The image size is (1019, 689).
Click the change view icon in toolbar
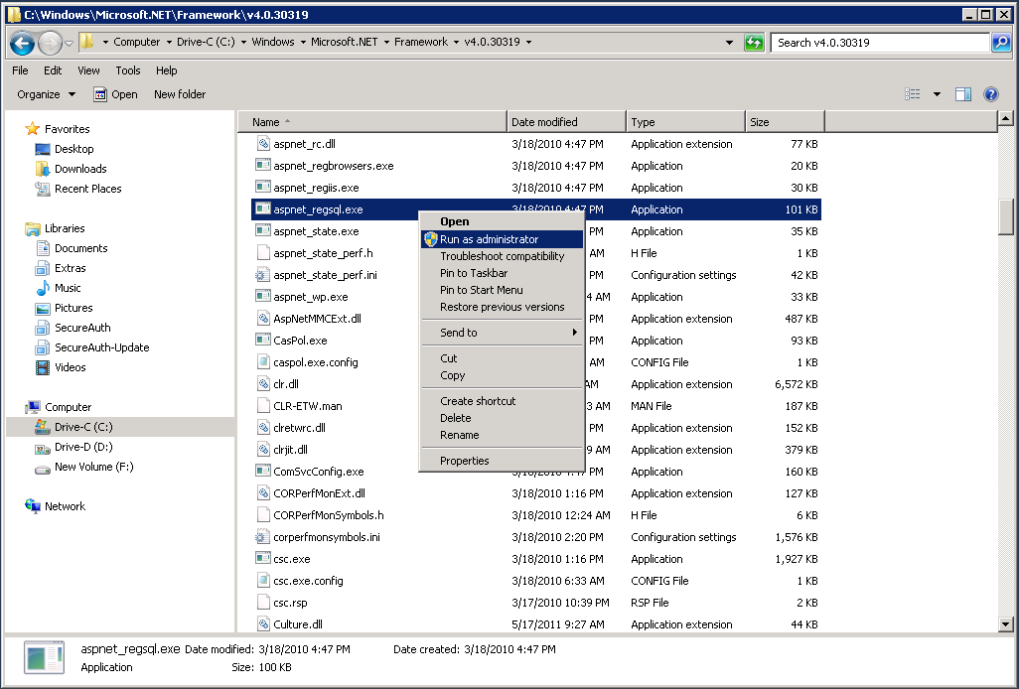913,94
